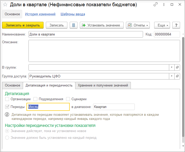Add window to favorites with star icon
Screen dimensions: 185x152
[5, 5]
